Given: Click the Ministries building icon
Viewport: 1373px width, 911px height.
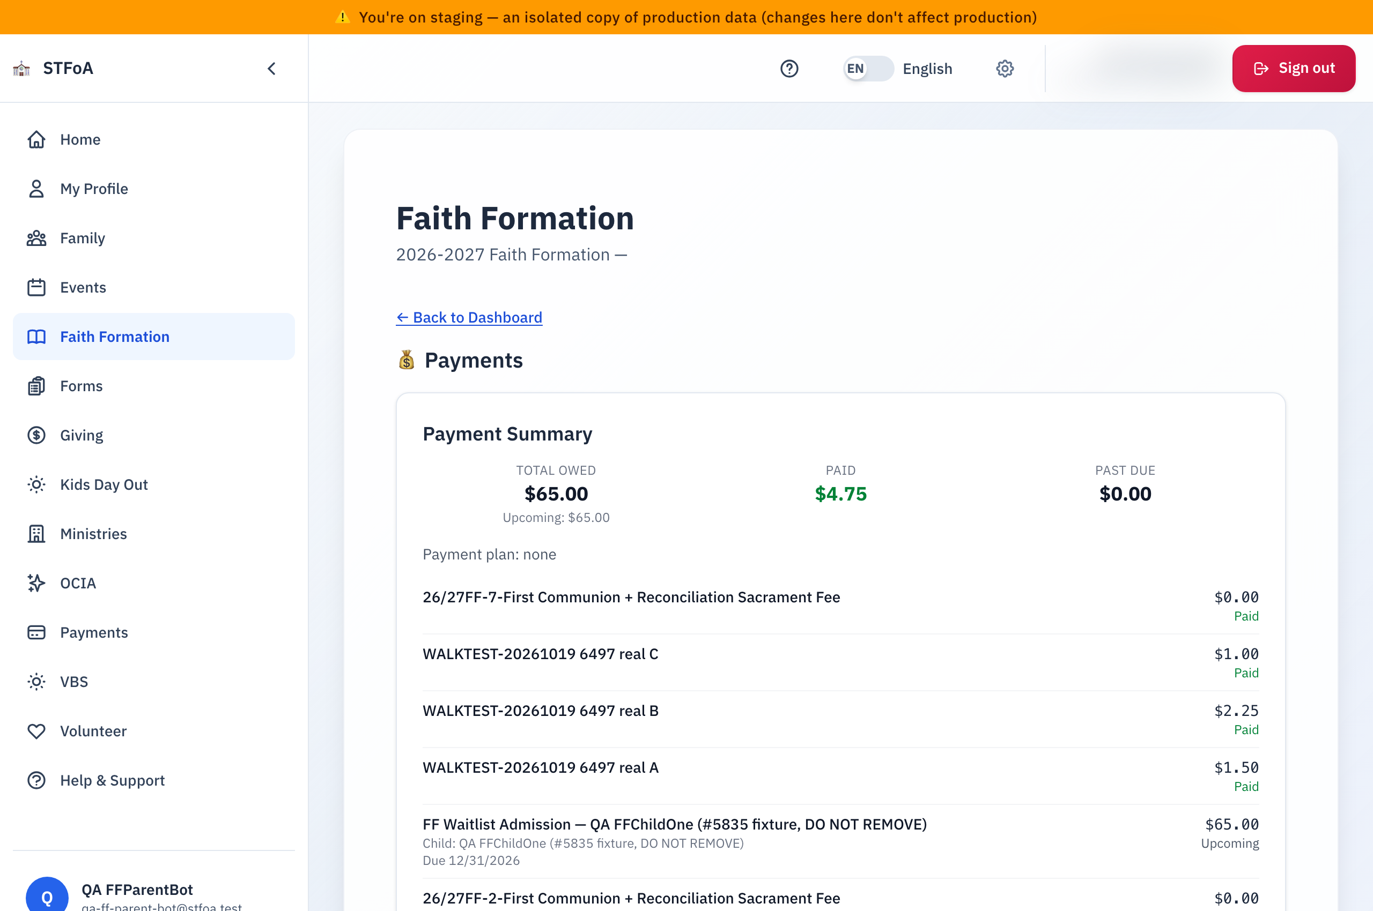Looking at the screenshot, I should pos(36,534).
